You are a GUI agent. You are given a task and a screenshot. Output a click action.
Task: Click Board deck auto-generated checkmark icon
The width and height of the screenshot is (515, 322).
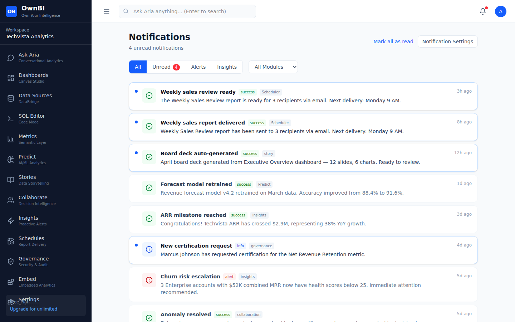click(x=149, y=157)
